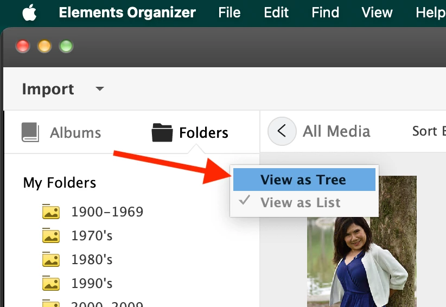Click the All Media label

(x=336, y=131)
